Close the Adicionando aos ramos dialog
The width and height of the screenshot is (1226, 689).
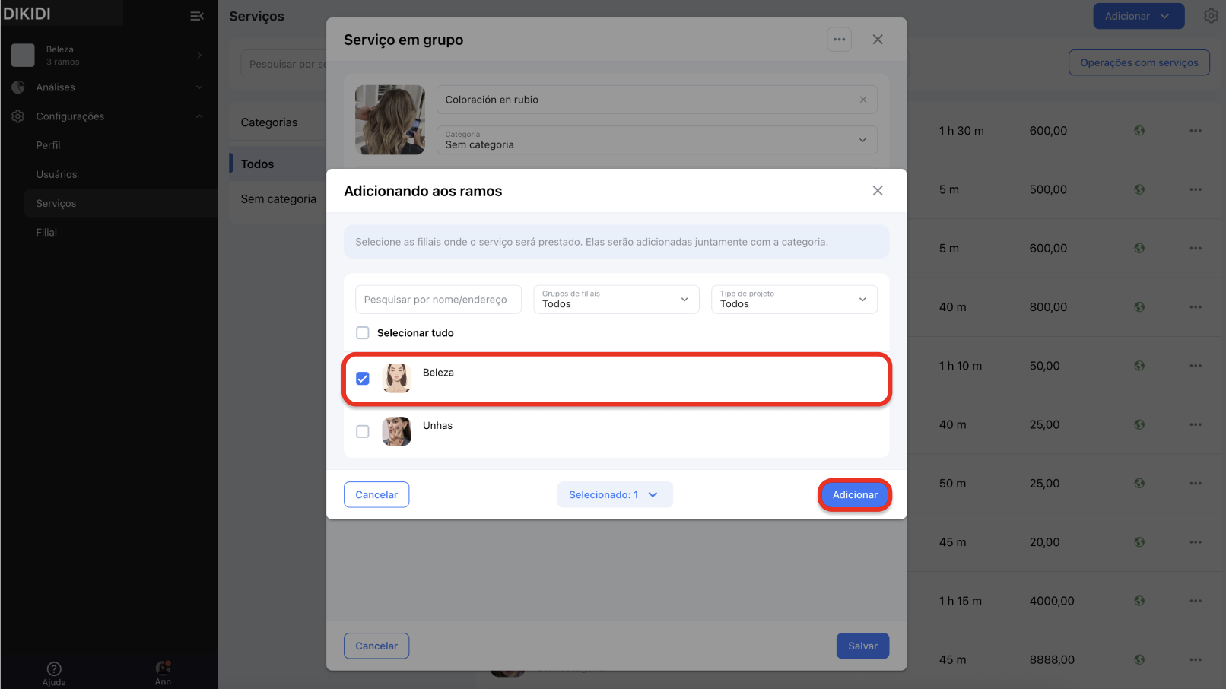pyautogui.click(x=878, y=191)
